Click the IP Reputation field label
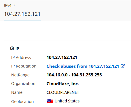131x107 pixels. pos(24,66)
